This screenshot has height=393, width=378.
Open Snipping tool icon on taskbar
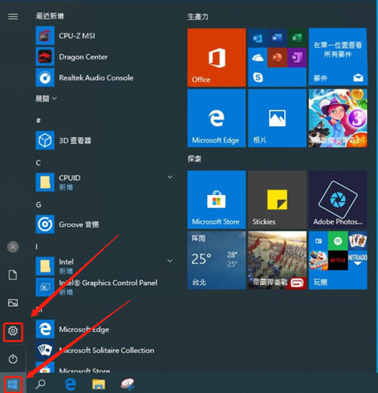point(127,384)
